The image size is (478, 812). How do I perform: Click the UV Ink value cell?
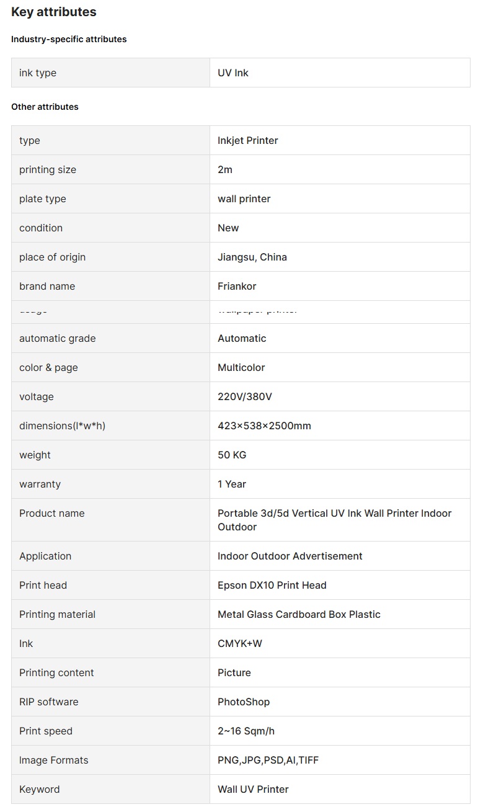pyautogui.click(x=233, y=73)
